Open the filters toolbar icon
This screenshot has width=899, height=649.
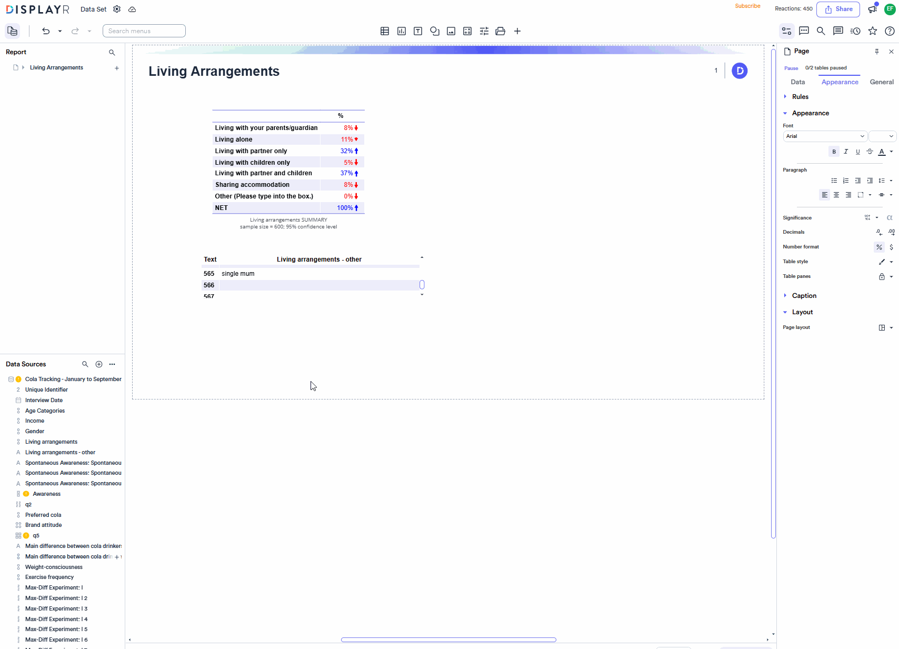(x=484, y=31)
